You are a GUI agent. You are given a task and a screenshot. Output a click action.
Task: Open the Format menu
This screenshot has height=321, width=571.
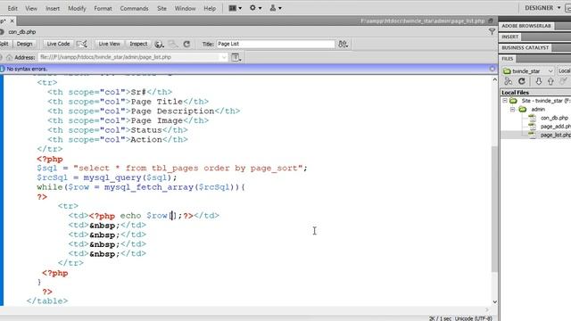click(103, 8)
